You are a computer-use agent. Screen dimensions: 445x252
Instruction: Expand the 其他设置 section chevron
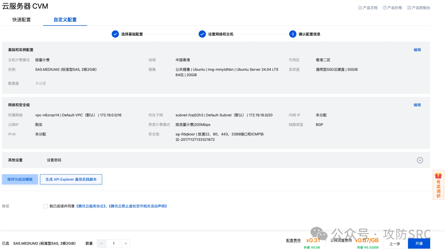(x=420, y=160)
